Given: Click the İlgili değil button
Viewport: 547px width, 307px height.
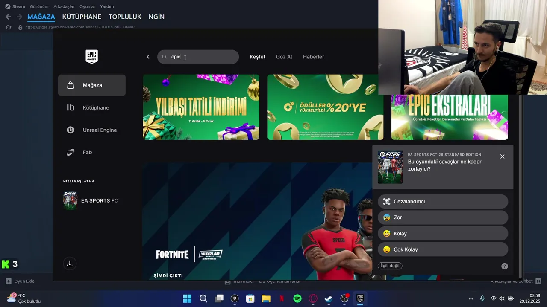Looking at the screenshot, I should point(390,266).
